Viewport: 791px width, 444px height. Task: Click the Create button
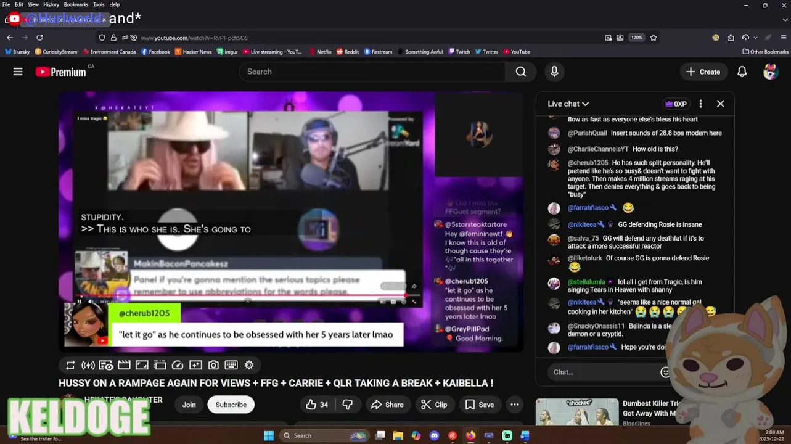pyautogui.click(x=703, y=72)
